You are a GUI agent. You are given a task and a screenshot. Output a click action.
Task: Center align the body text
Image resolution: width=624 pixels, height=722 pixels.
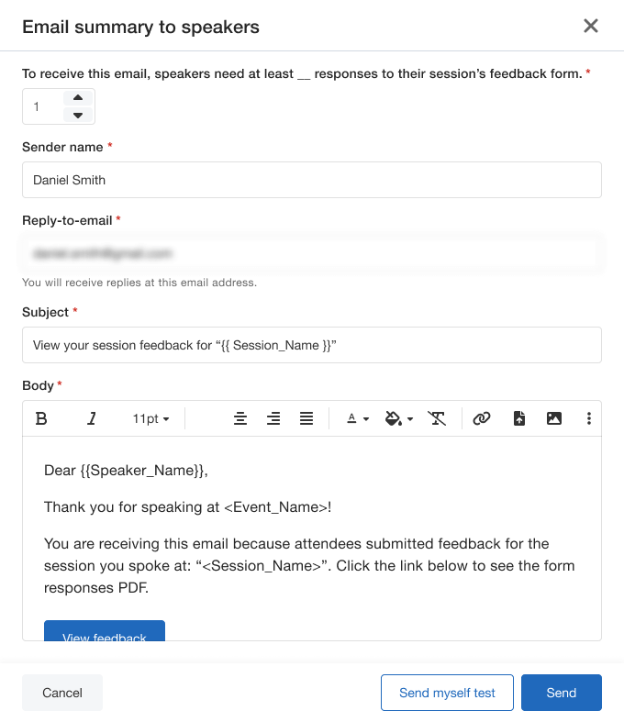click(x=240, y=418)
